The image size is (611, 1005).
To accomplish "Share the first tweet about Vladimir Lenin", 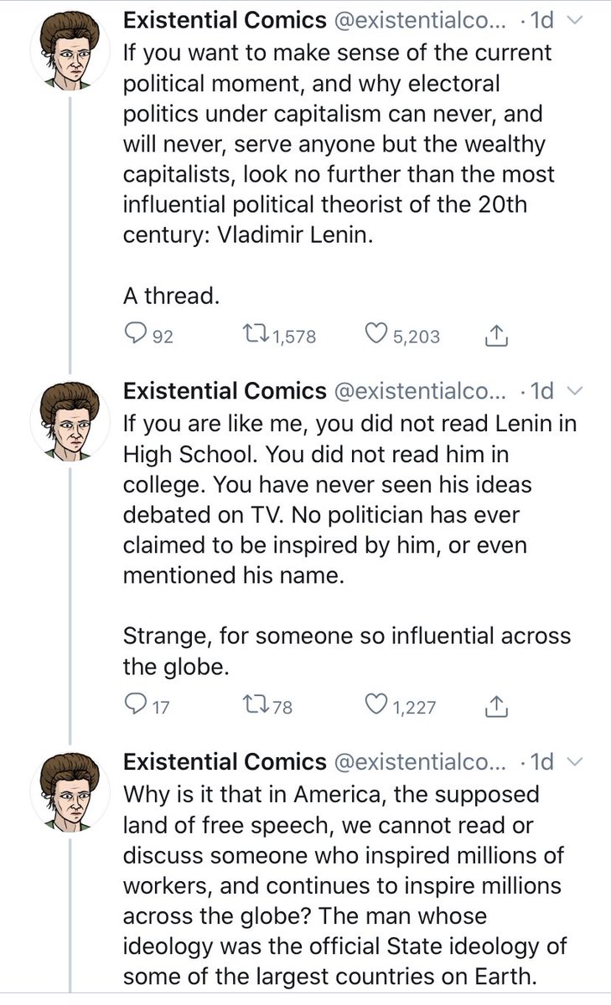I will click(495, 335).
